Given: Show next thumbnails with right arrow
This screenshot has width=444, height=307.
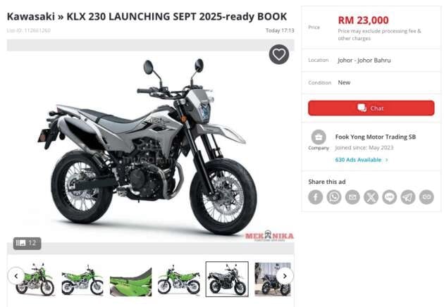Looking at the screenshot, I should (x=285, y=275).
